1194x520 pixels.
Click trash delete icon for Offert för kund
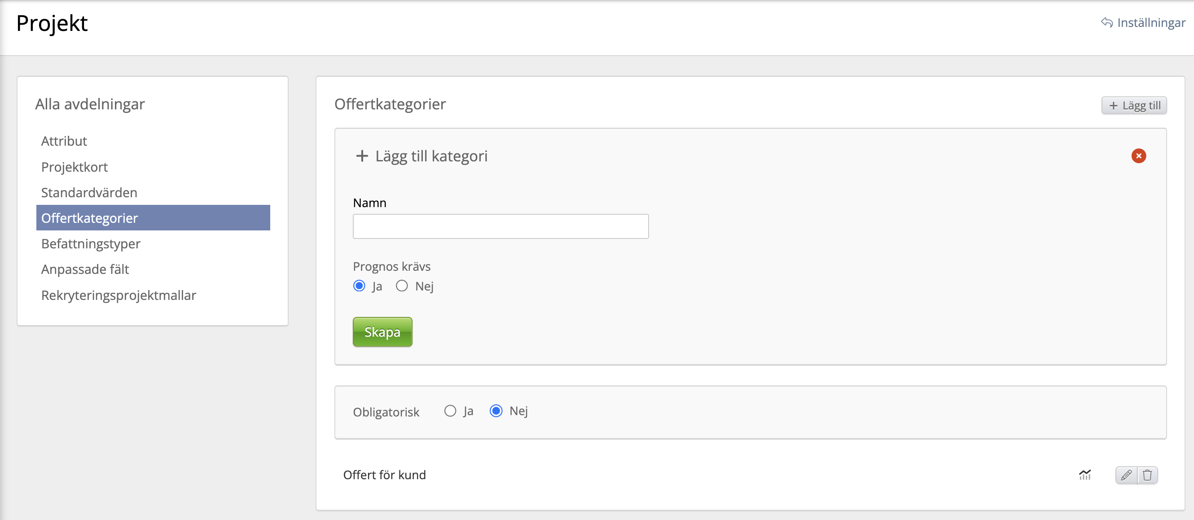point(1147,475)
